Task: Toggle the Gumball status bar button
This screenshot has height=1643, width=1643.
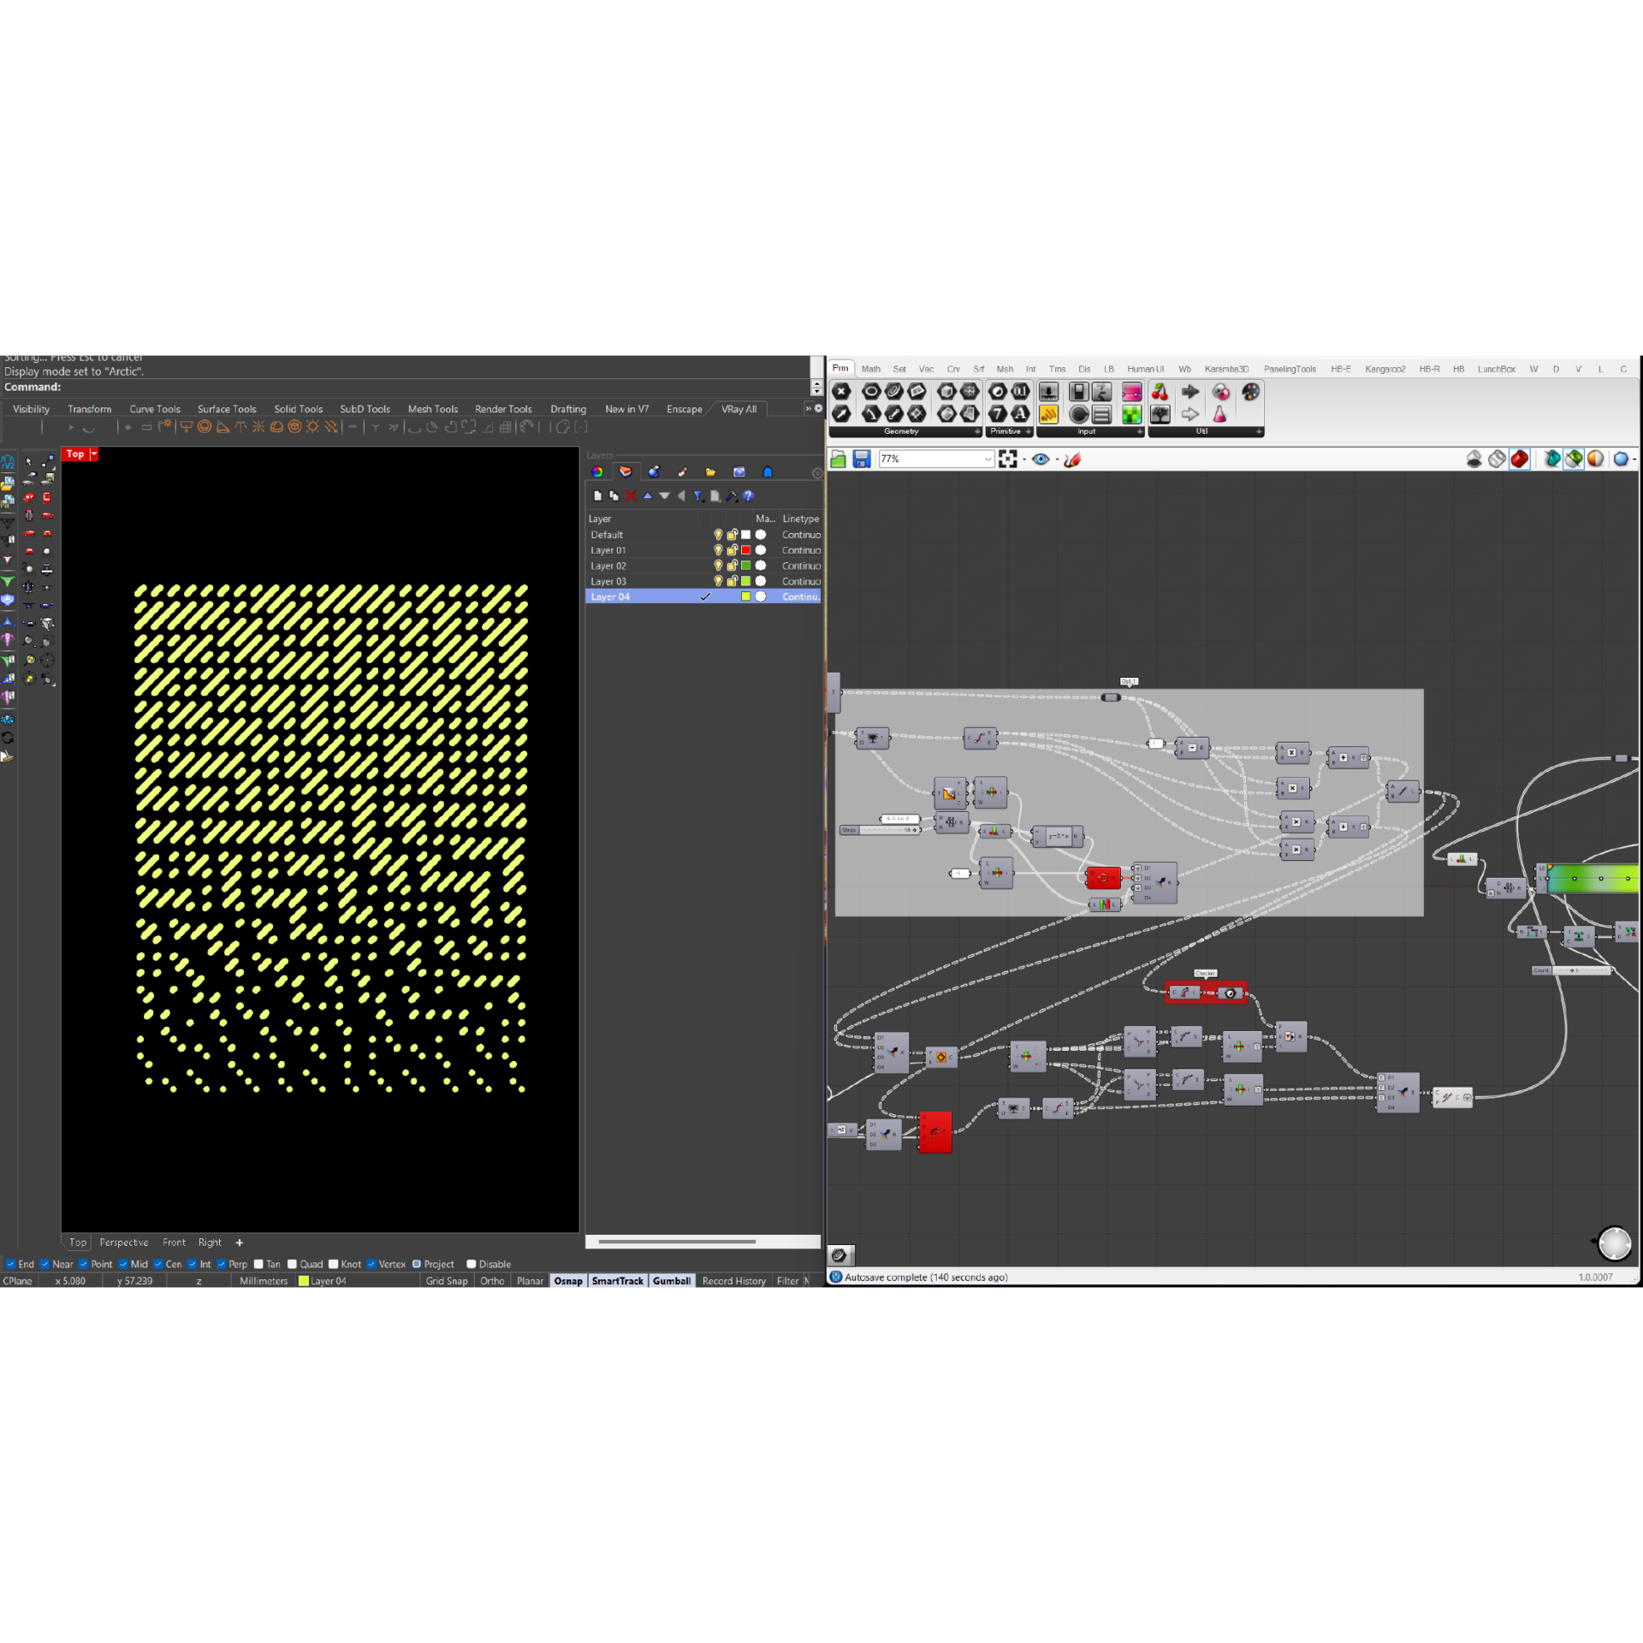Action: 671,1281
